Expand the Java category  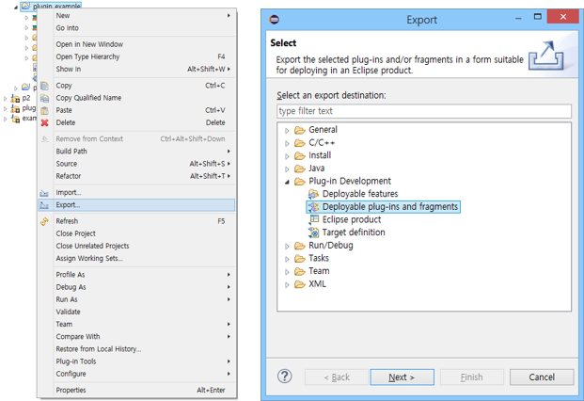click(x=287, y=168)
